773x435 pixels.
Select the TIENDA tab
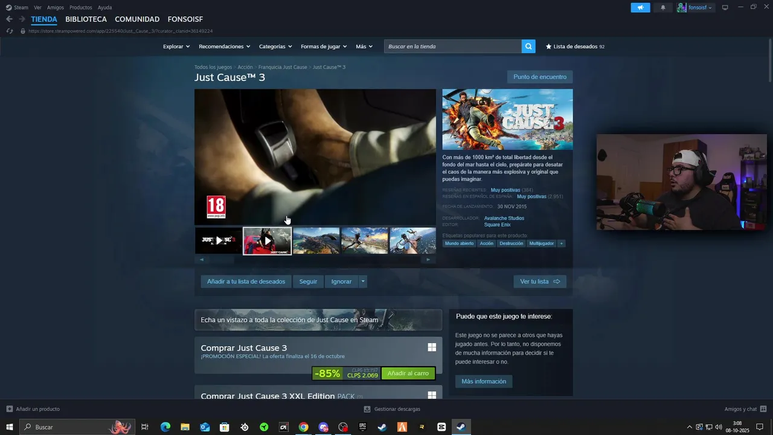click(44, 19)
